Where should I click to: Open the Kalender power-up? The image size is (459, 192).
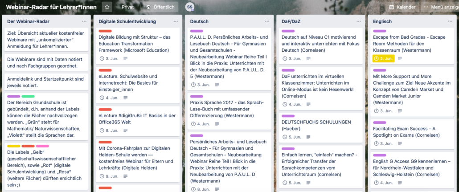(x=402, y=7)
